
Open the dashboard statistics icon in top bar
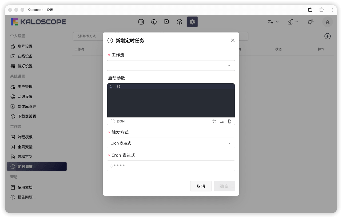[141, 22]
